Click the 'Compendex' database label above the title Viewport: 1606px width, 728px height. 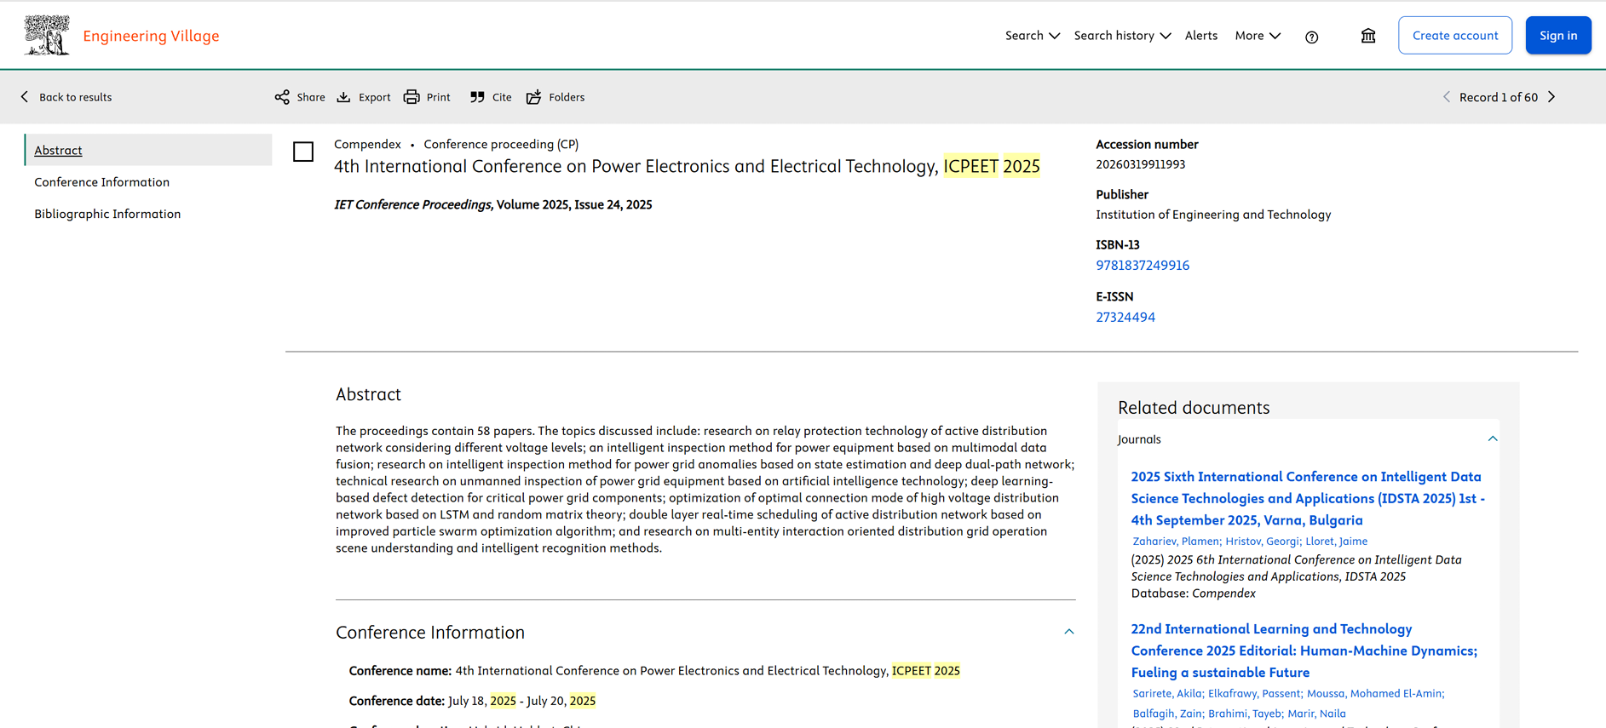coord(367,144)
